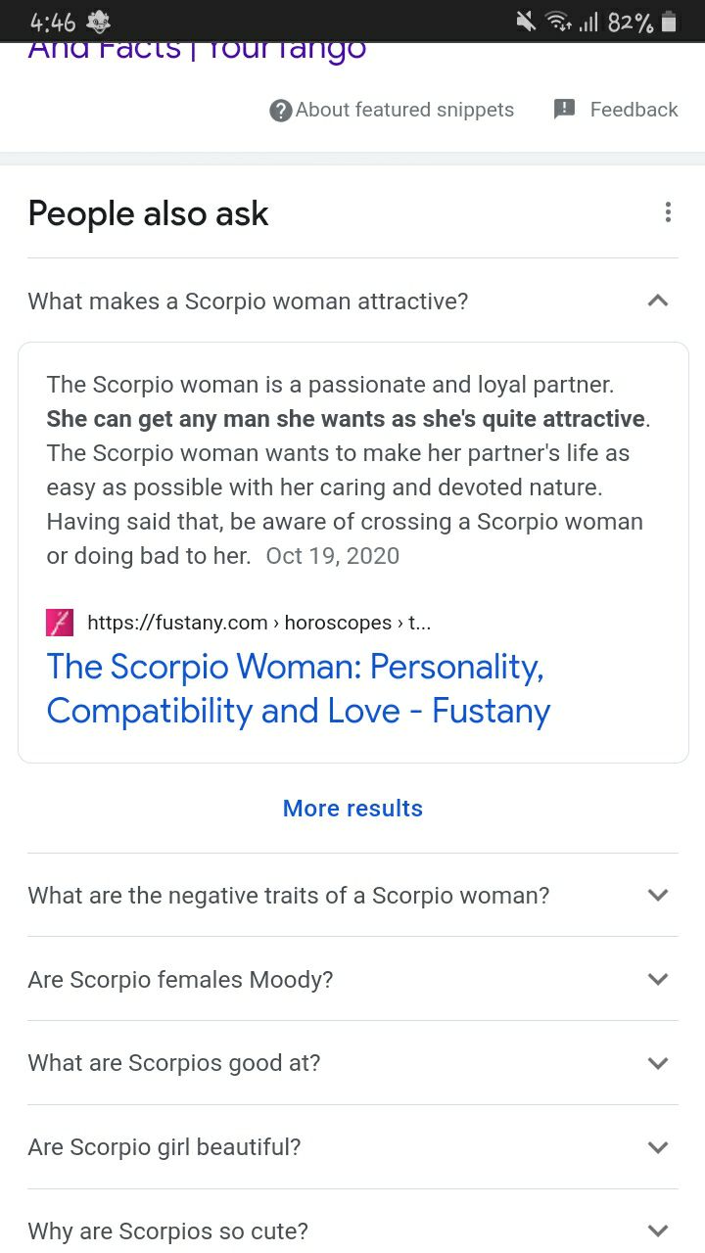The height and width of the screenshot is (1253, 705).
Task: Click the More results link
Action: 352,809
